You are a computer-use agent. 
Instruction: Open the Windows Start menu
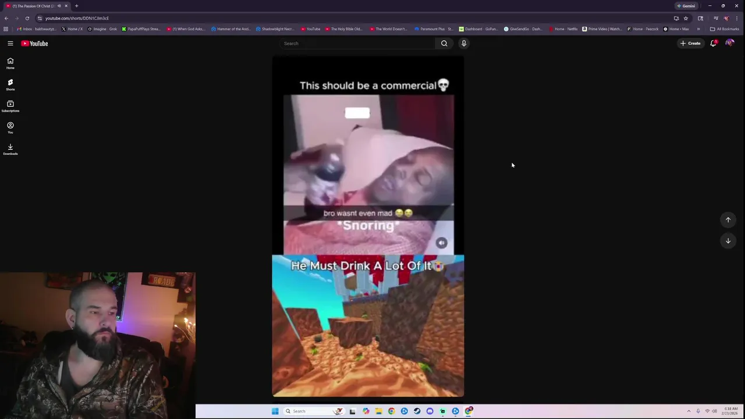(x=275, y=411)
